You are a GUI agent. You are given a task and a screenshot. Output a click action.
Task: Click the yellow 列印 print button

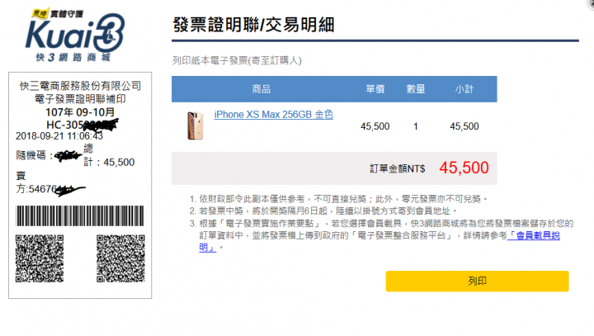477,281
